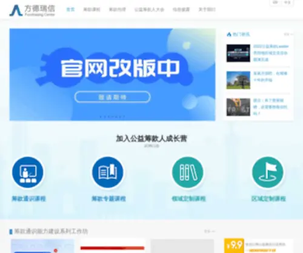The height and width of the screenshot is (253, 303).
Task: Click the 官网改版中 banner image
Action: coord(112,75)
